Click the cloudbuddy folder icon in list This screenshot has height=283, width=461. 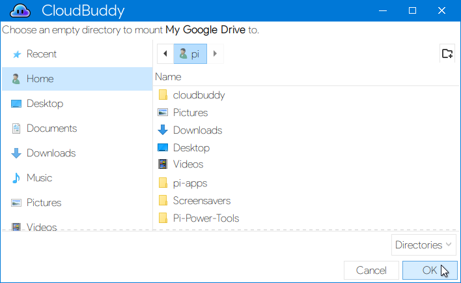[163, 95]
